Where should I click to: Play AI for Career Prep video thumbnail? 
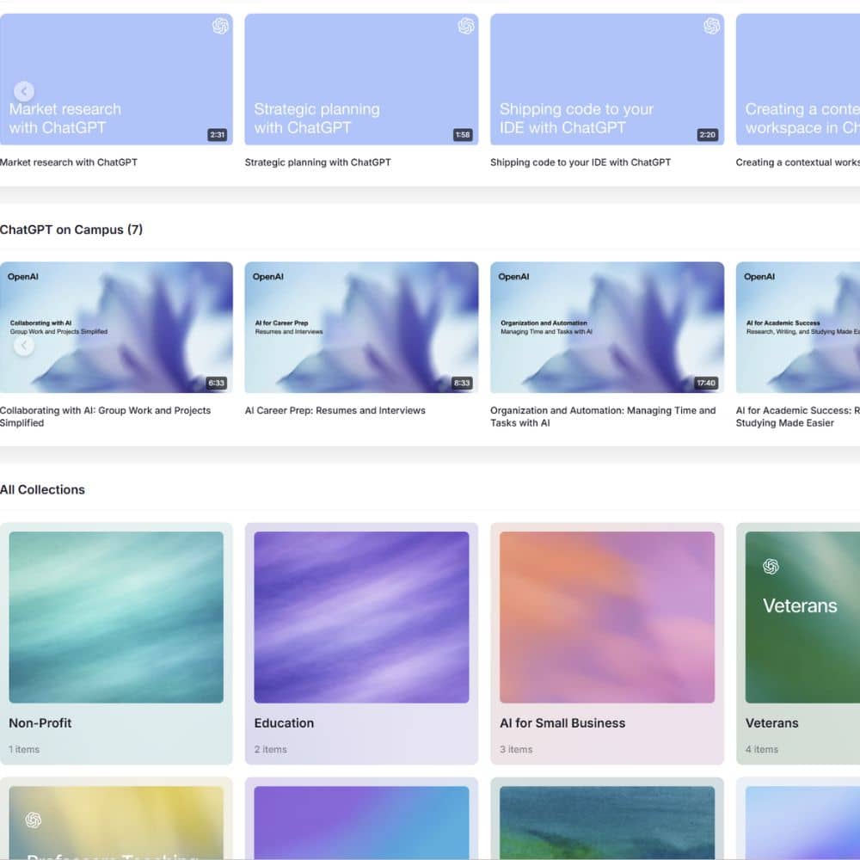click(x=361, y=328)
